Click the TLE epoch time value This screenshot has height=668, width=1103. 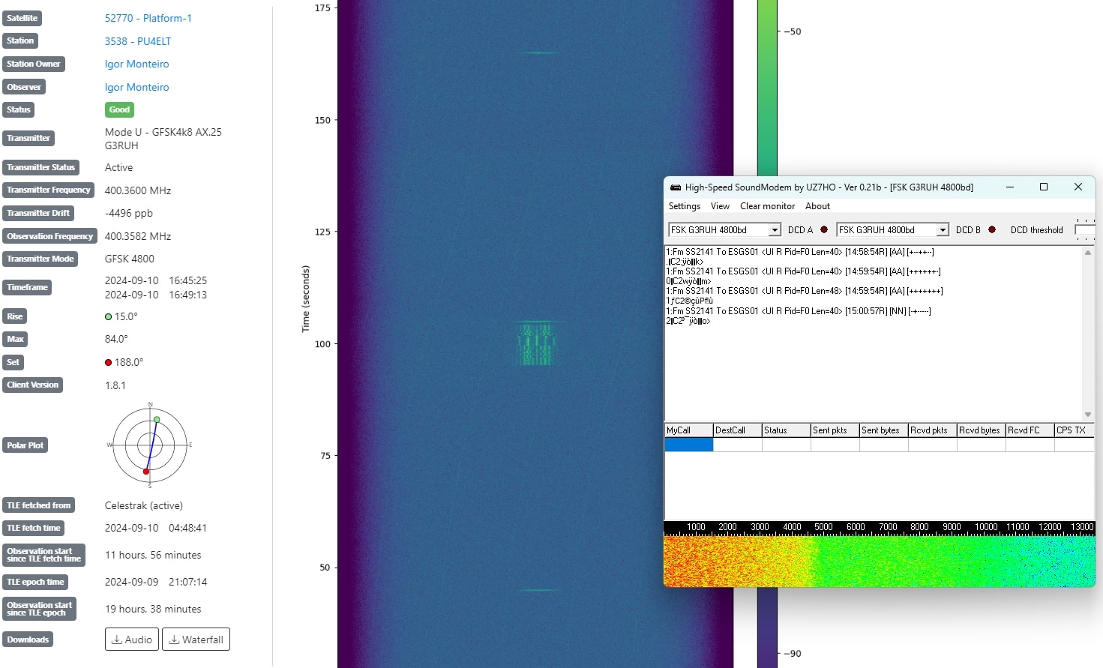pos(156,582)
